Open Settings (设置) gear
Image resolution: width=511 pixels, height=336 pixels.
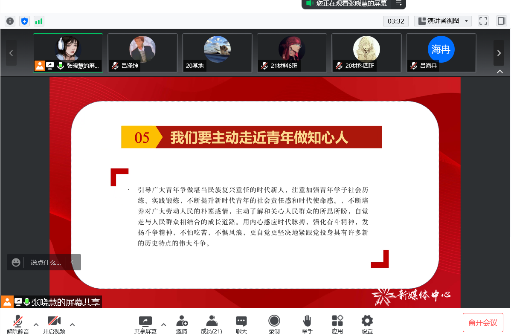click(x=367, y=324)
